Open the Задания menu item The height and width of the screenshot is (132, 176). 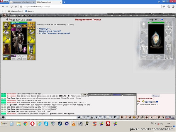pyautogui.click(x=100, y=16)
